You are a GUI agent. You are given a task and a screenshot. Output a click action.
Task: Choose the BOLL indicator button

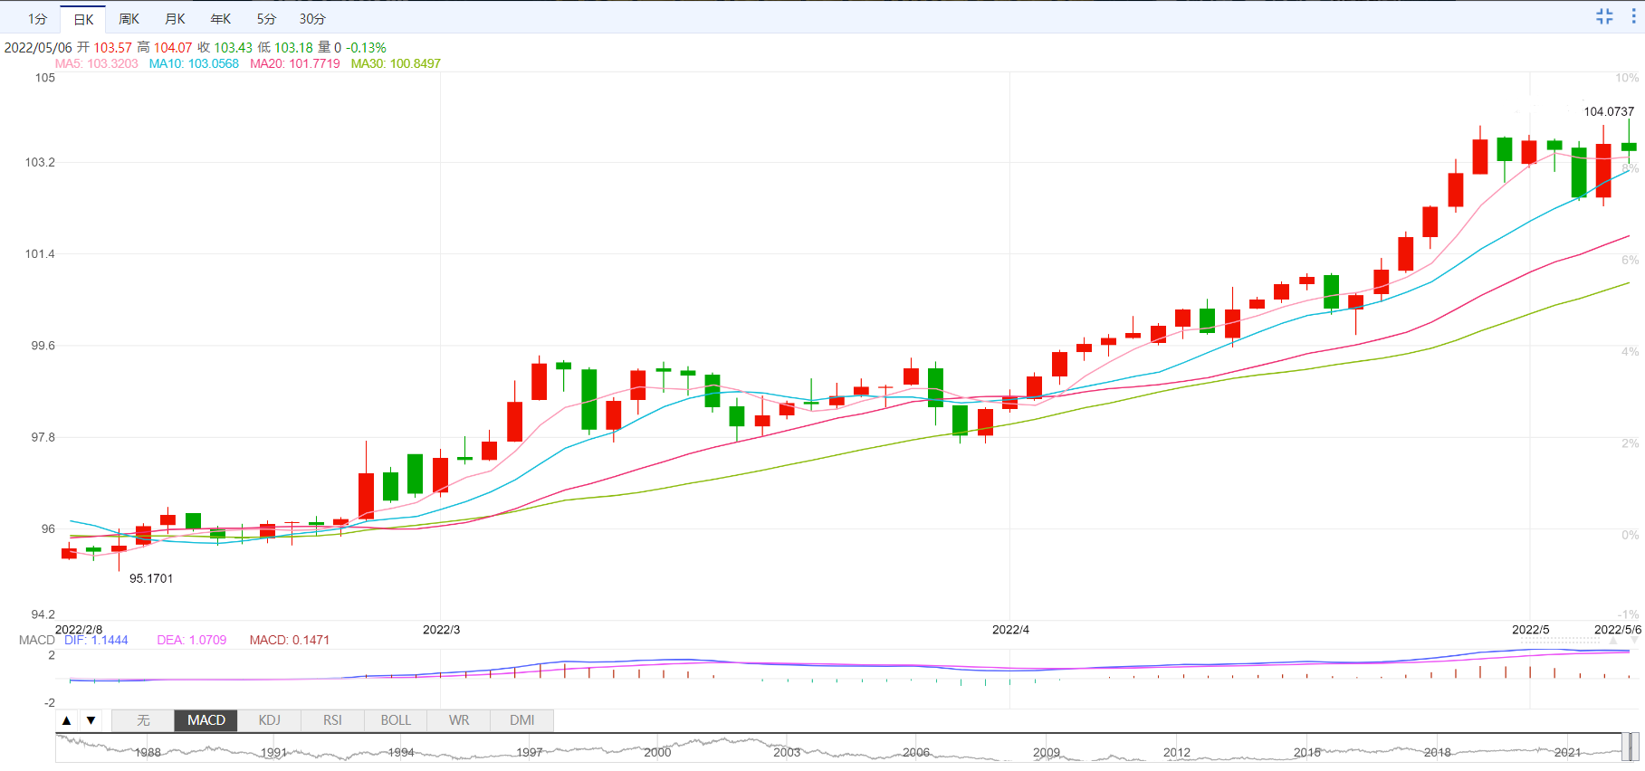tap(396, 720)
